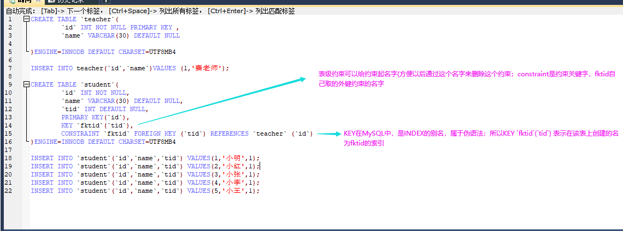This screenshot has height=231, width=623.
Task: Click line number 17 in gutter
Action: point(8,150)
